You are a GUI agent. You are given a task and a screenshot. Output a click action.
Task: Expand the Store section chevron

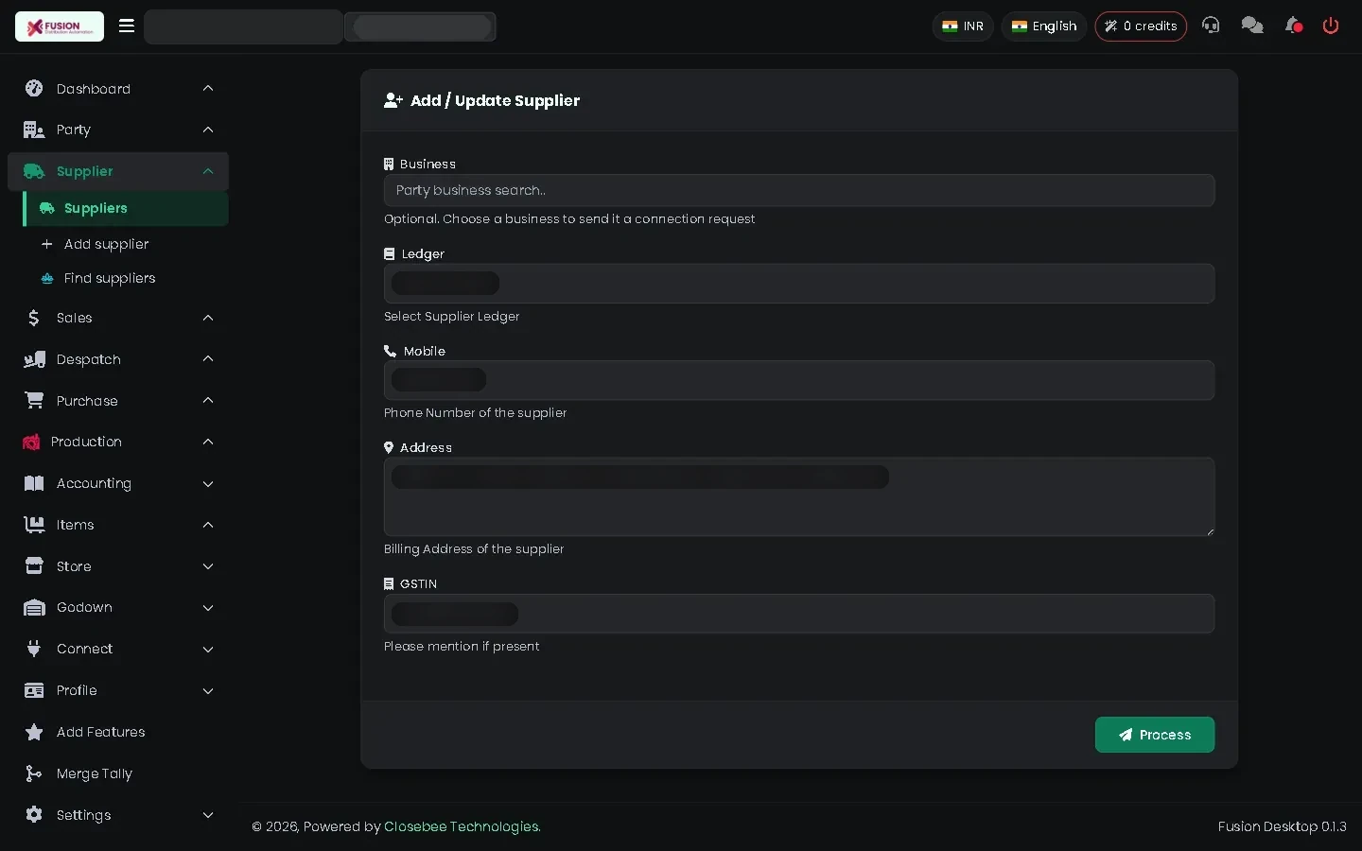pos(208,566)
